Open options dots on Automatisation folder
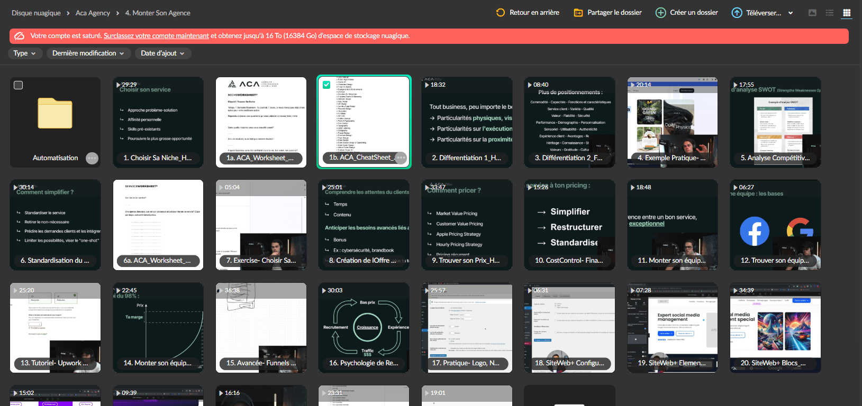 92,158
